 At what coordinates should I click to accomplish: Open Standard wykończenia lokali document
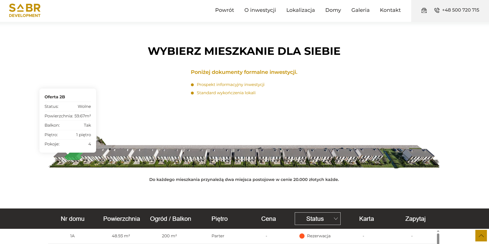[226, 93]
